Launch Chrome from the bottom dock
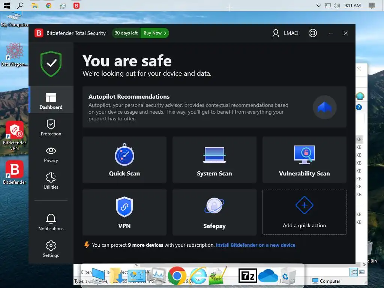The height and width of the screenshot is (288, 384). click(x=177, y=276)
